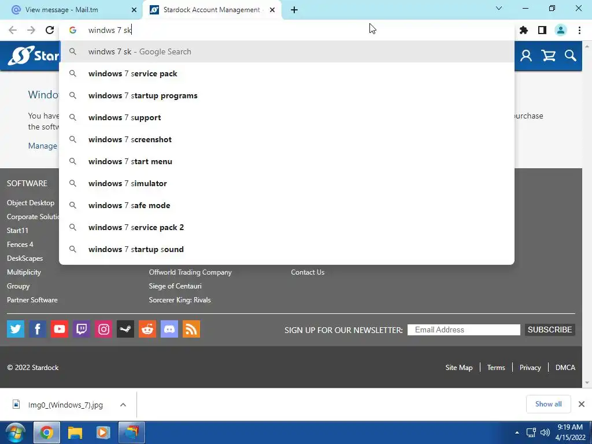Select windws 7 sk - Google Search entry
The image size is (592, 444).
tap(287, 51)
